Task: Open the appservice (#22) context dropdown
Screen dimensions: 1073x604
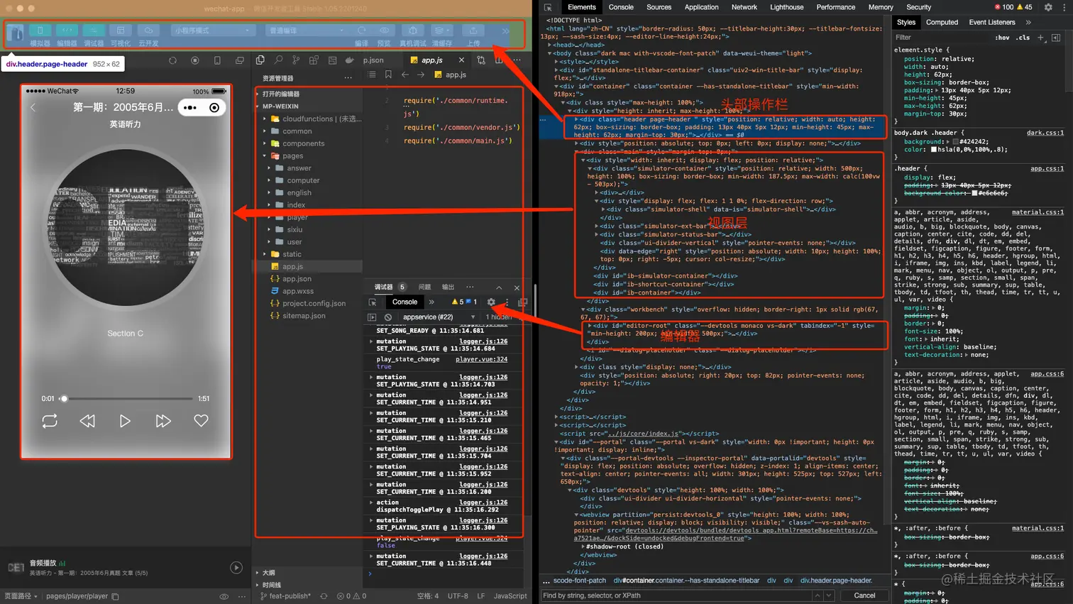Action: [x=438, y=317]
